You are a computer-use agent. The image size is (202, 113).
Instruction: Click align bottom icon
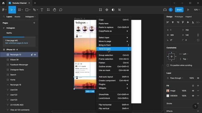click(193, 22)
